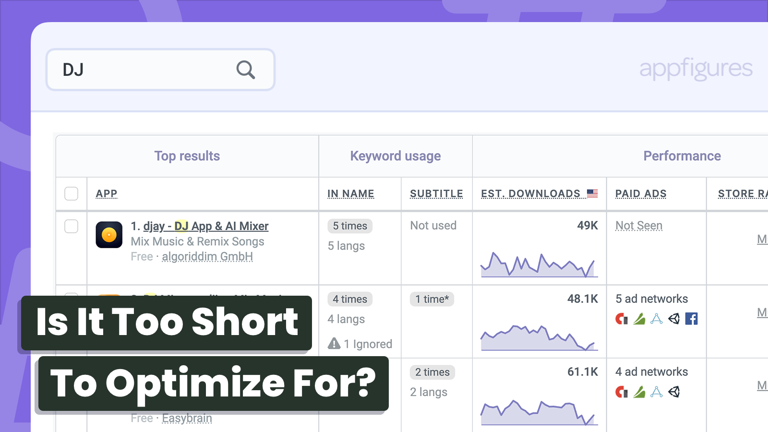
Task: Click the Not Seen link under Paid Ads
Action: point(639,225)
